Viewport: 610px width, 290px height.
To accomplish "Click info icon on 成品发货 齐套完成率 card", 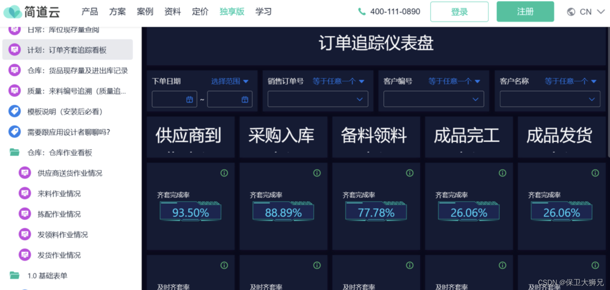I will [595, 173].
